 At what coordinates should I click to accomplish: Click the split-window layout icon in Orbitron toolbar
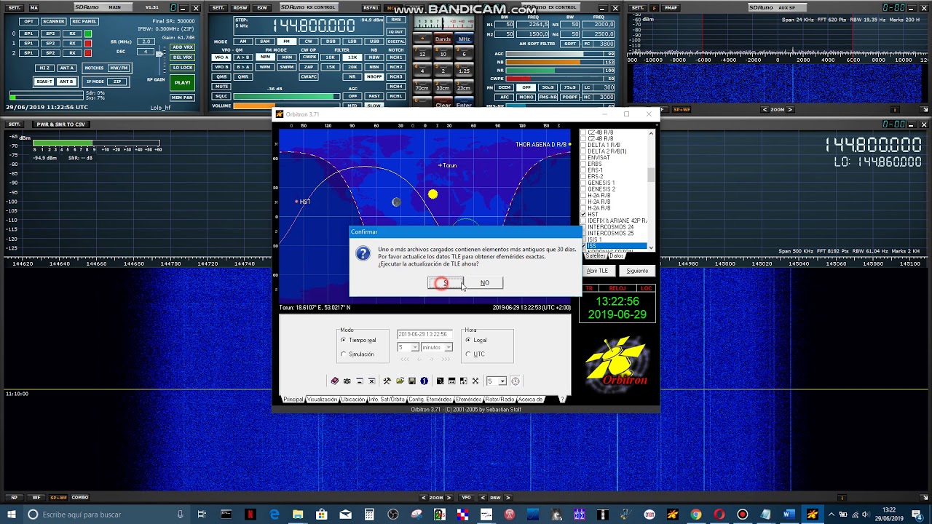click(452, 381)
